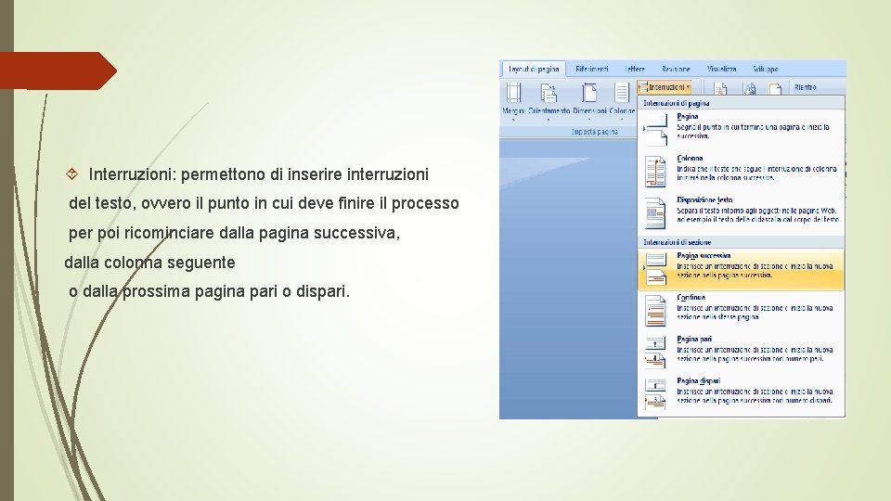Click the diamond bullet before Interruzioni

click(72, 173)
